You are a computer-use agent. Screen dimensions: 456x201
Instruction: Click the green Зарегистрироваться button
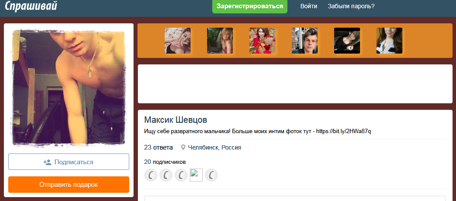[250, 6]
